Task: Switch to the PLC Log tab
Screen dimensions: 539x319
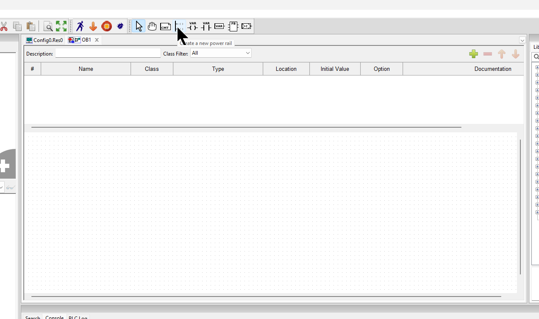Action: 78,317
